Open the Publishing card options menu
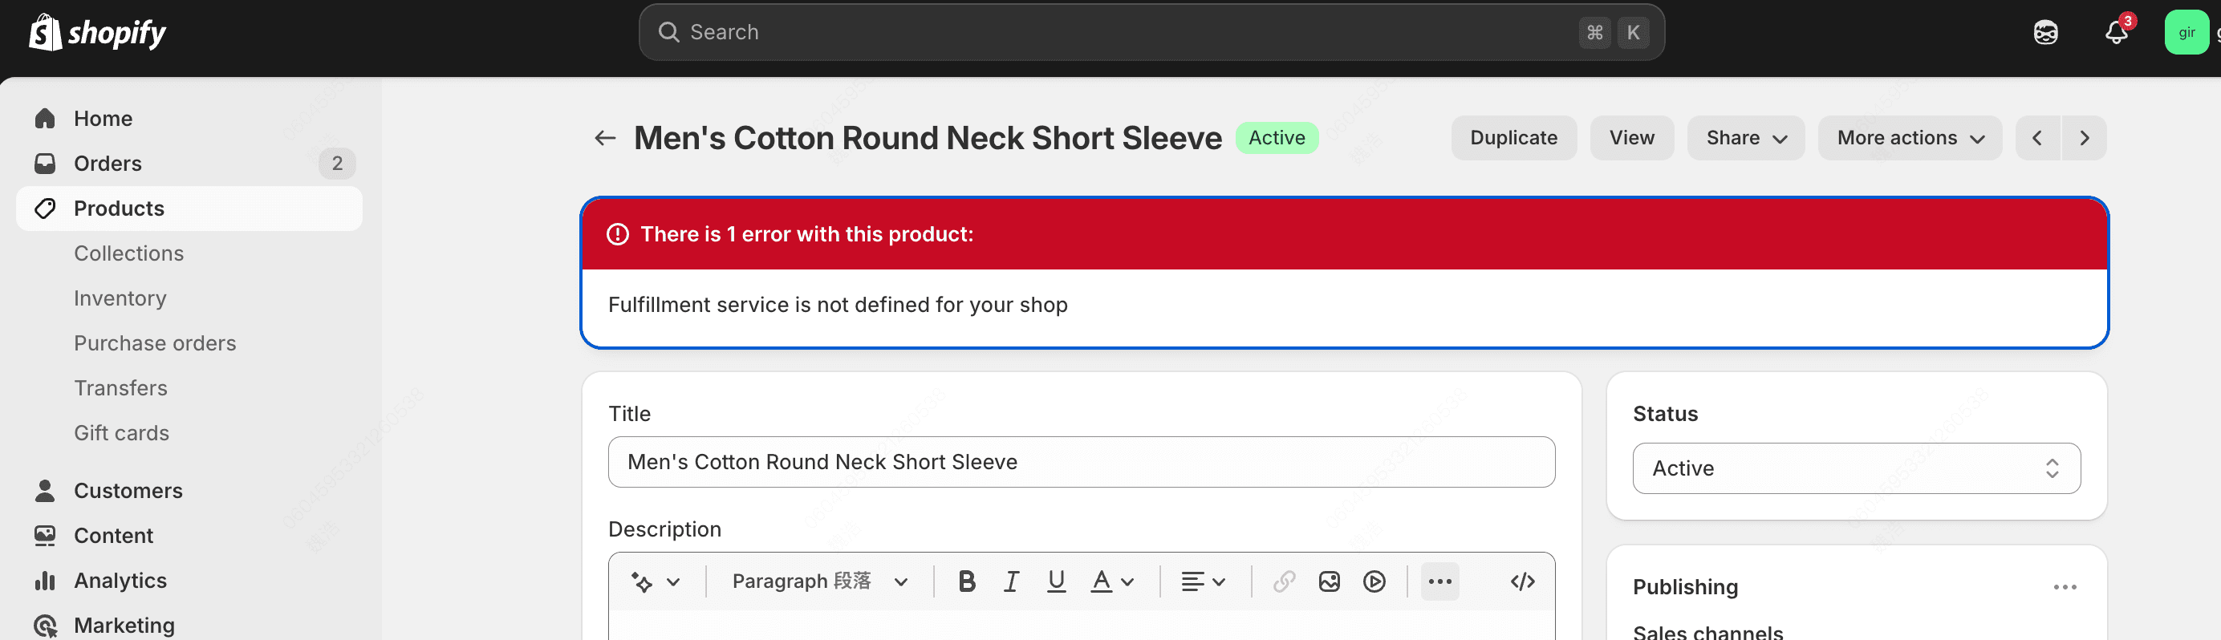The image size is (2221, 640). tap(2065, 587)
